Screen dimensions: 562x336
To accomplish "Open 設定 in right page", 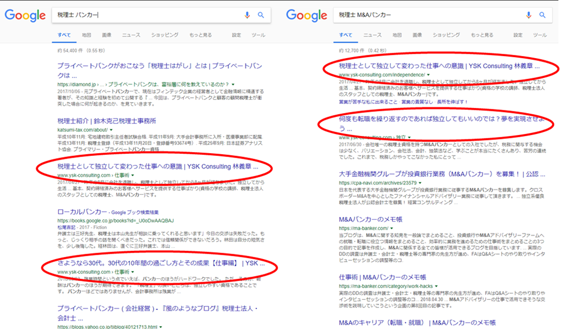I will 518,35.
